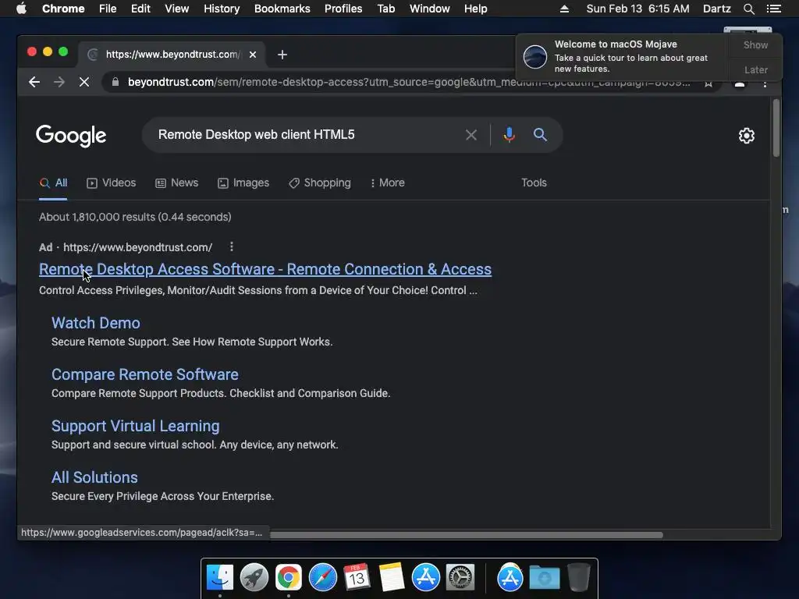The image size is (799, 599).
Task: Click the Chrome forward arrow button
Action: (59, 82)
